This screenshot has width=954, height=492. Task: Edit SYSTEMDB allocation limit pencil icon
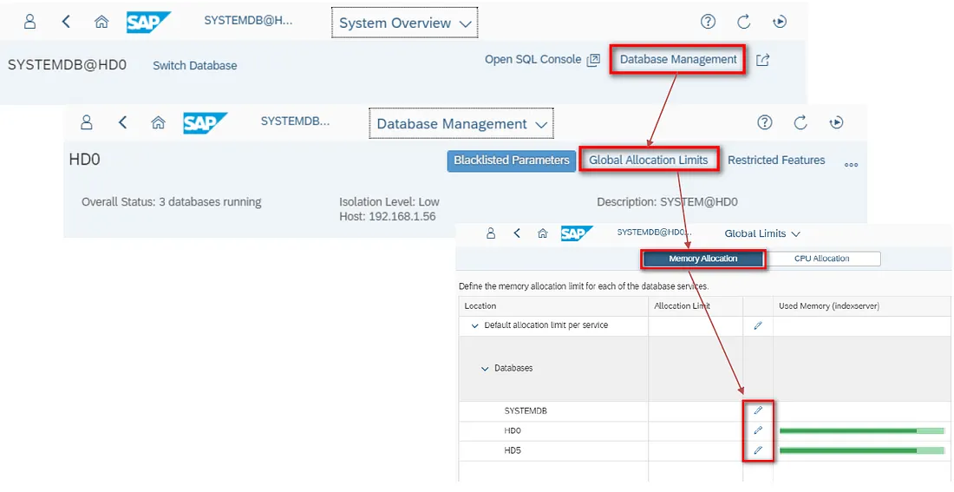point(758,410)
